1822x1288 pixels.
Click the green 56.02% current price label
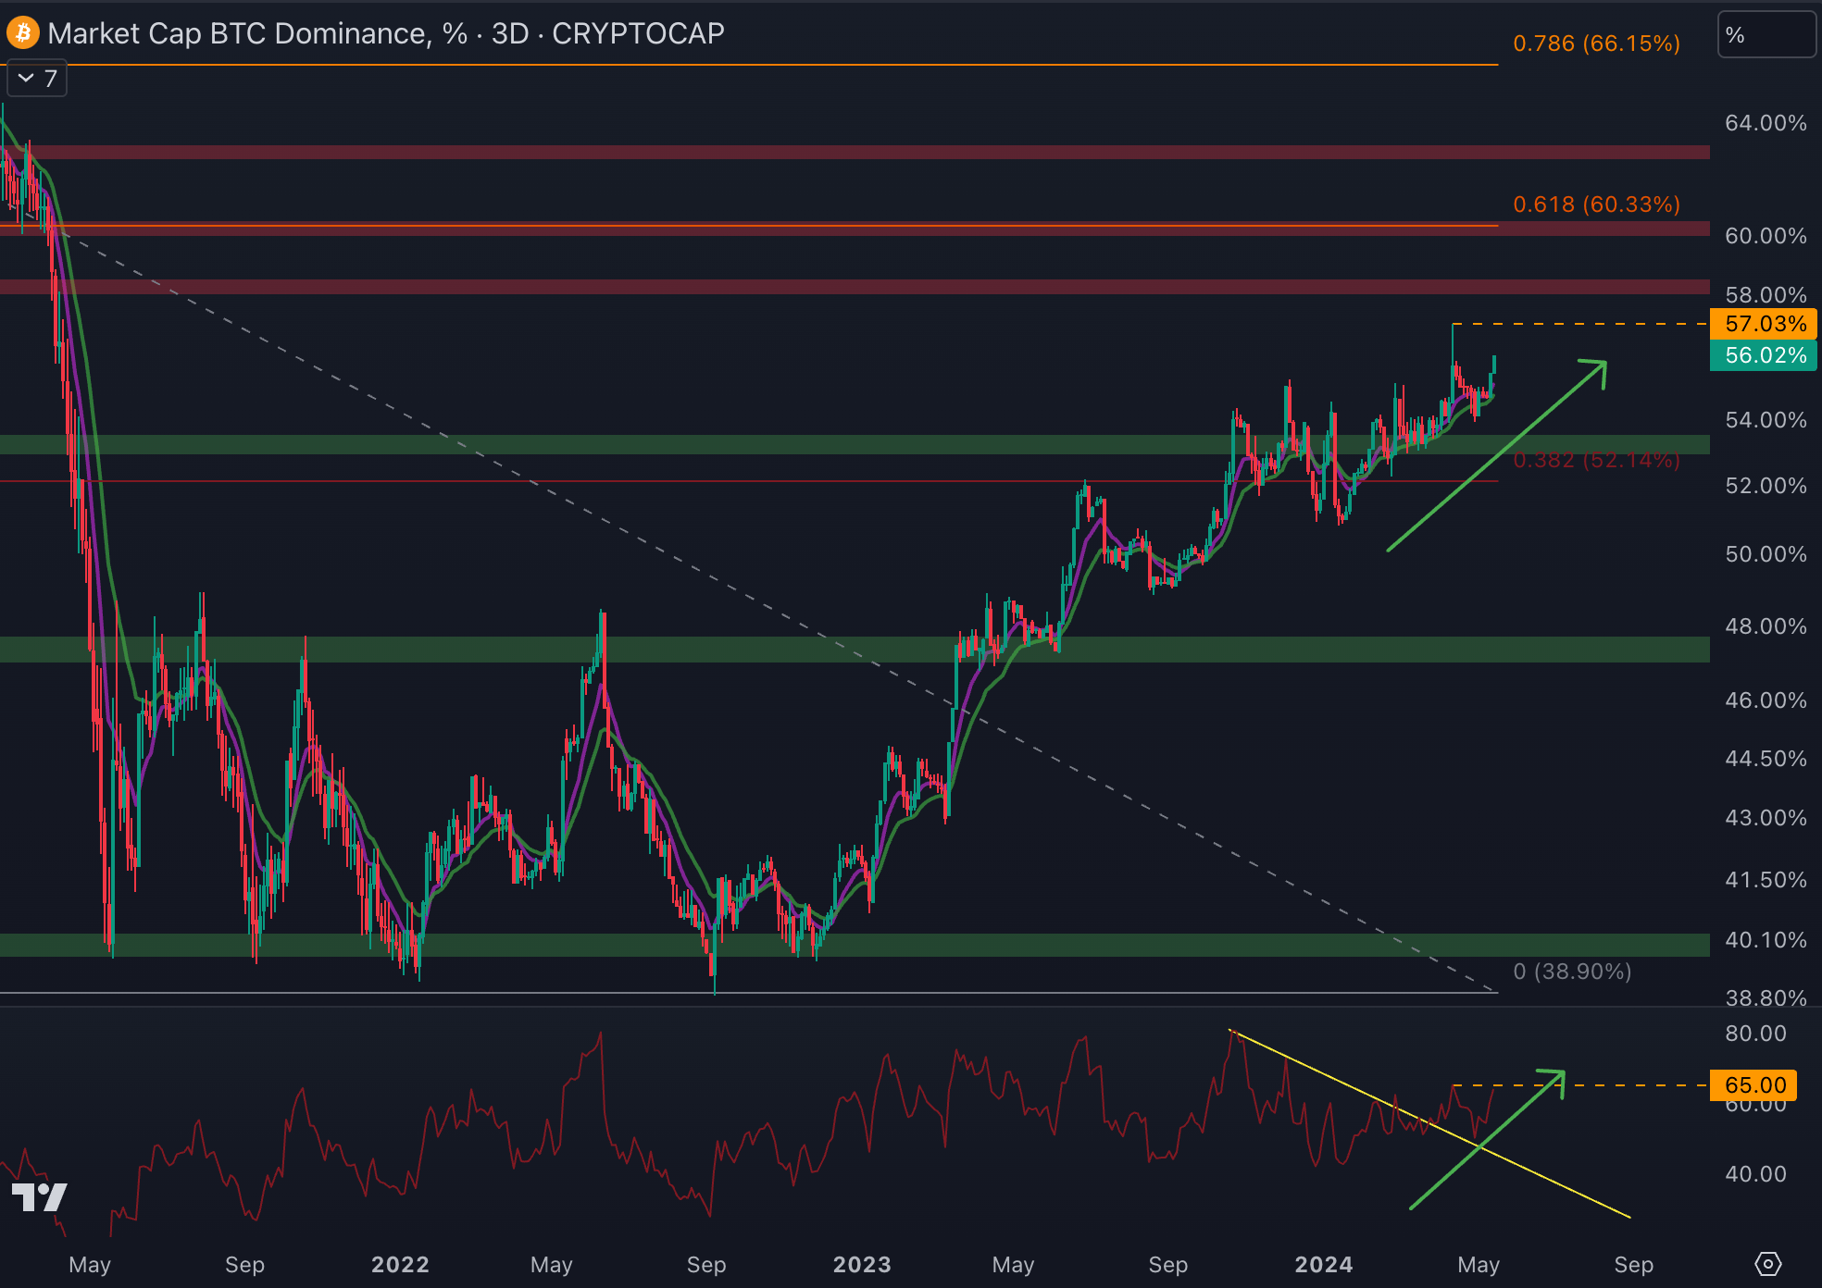pos(1765,355)
